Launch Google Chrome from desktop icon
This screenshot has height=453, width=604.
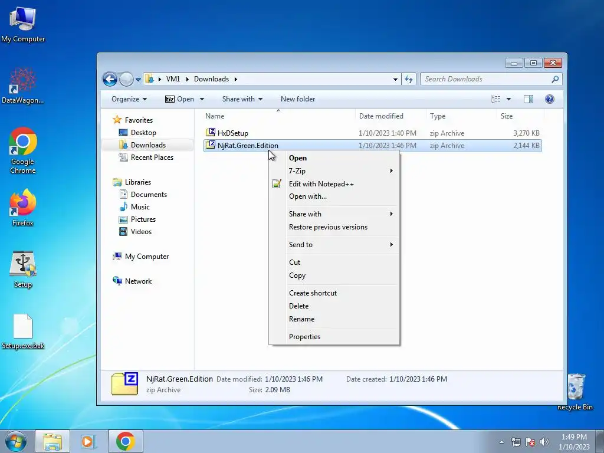pyautogui.click(x=23, y=150)
